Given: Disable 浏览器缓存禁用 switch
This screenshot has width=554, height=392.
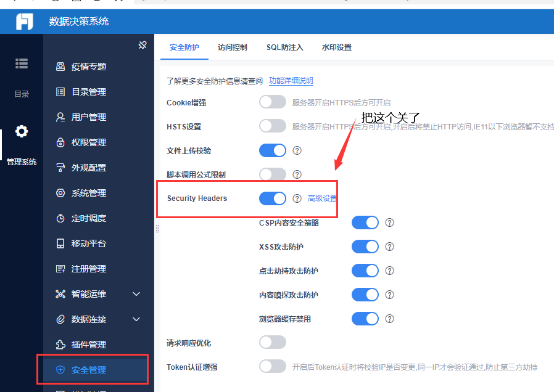Looking at the screenshot, I should [365, 319].
